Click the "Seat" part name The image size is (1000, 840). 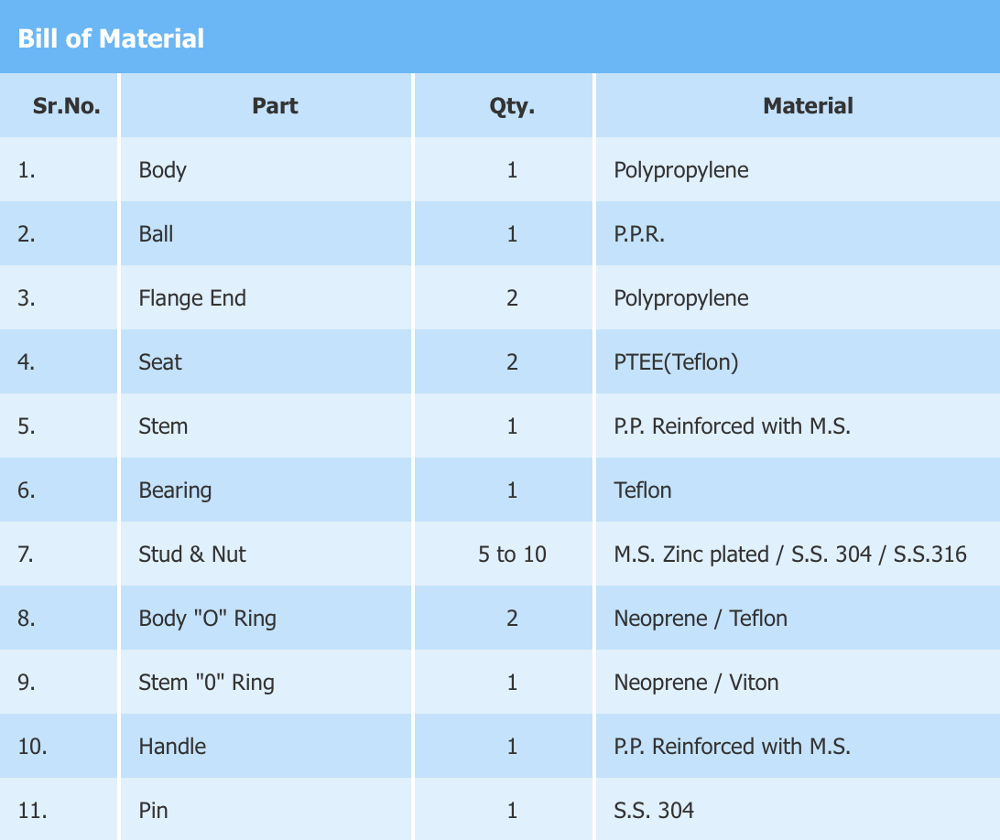point(160,362)
